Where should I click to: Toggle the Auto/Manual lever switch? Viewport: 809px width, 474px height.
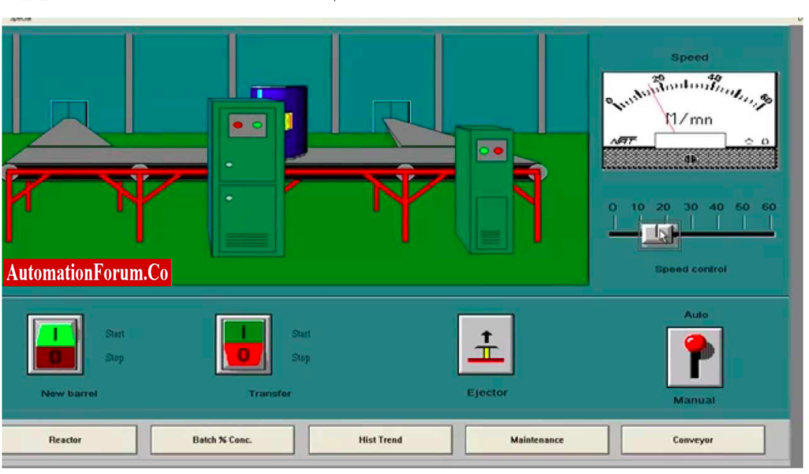694,357
